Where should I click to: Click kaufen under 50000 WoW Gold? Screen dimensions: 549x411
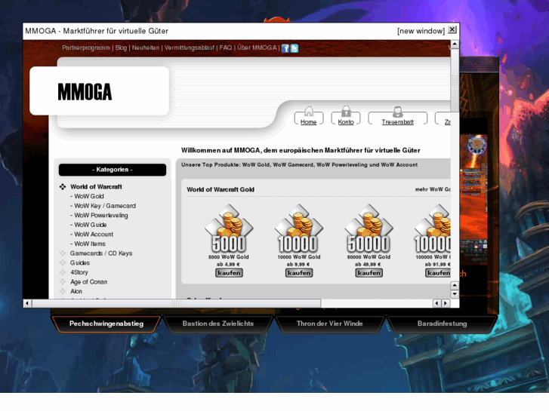pos(369,273)
